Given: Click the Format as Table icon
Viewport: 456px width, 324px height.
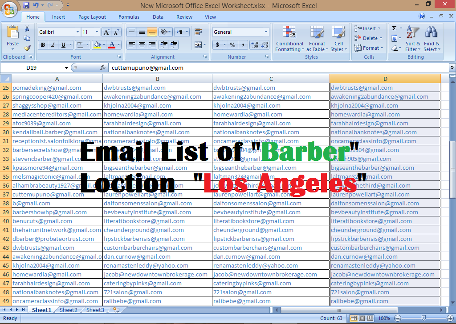Looking at the screenshot, I should (317, 39).
